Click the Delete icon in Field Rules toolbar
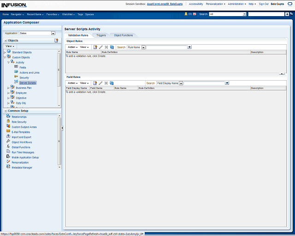The height and width of the screenshot is (236, 295). tap(106, 83)
